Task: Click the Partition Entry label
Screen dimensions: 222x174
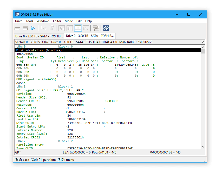Action: point(30,145)
